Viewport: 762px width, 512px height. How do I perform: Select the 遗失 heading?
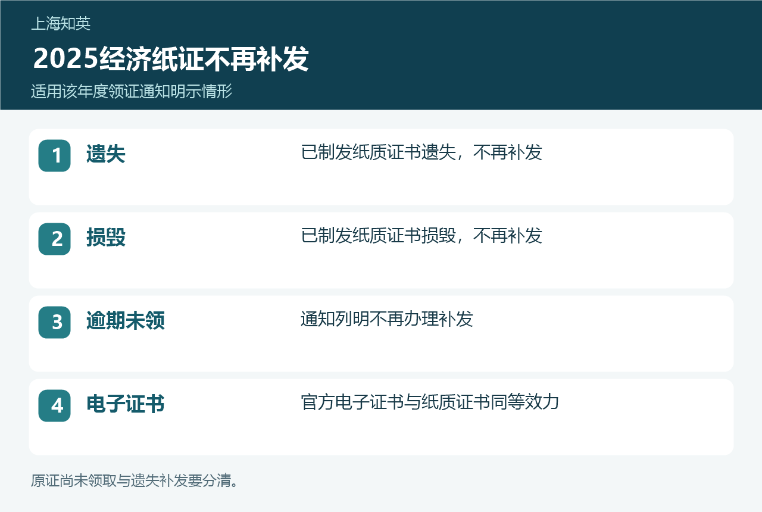tap(106, 155)
